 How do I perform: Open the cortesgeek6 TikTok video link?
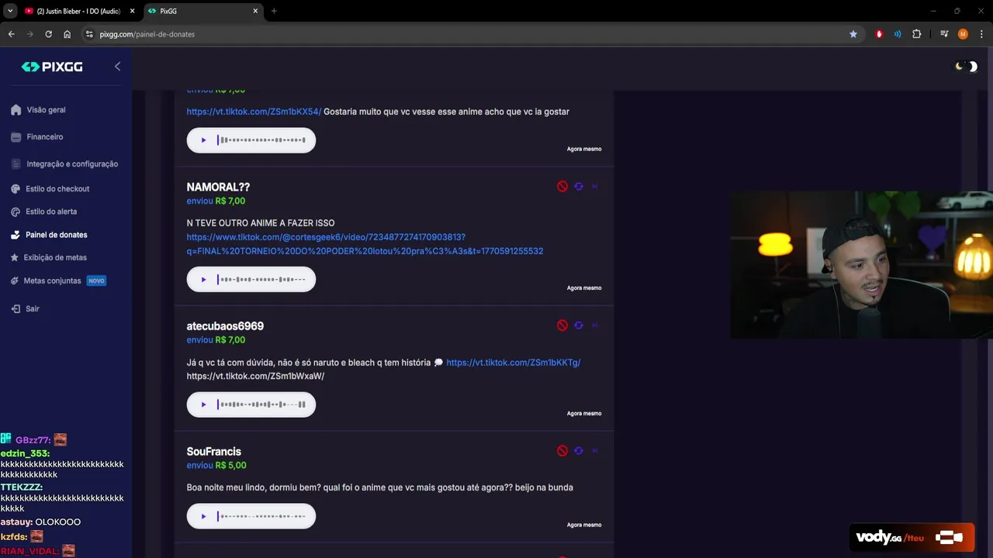coord(365,244)
